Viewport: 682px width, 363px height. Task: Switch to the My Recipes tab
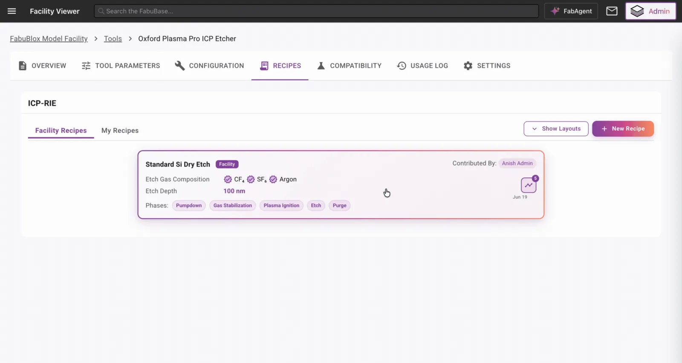point(120,130)
